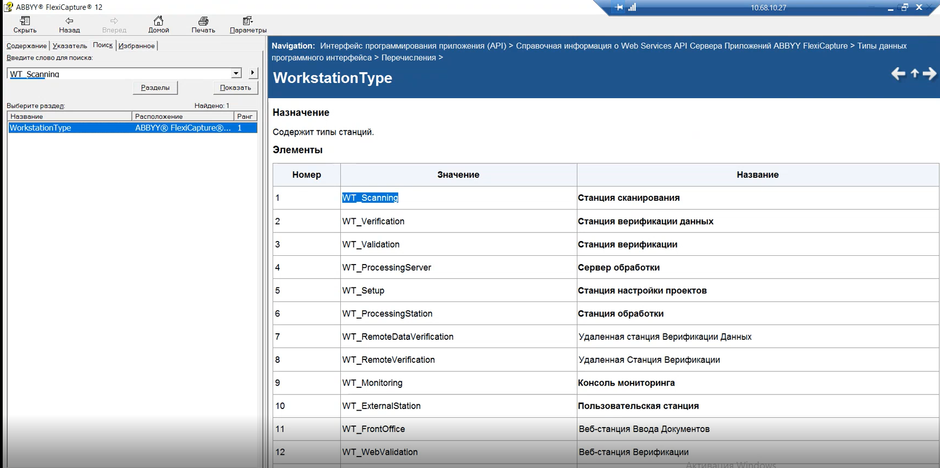The image size is (940, 468).
Task: Click the Показать button
Action: (x=236, y=88)
